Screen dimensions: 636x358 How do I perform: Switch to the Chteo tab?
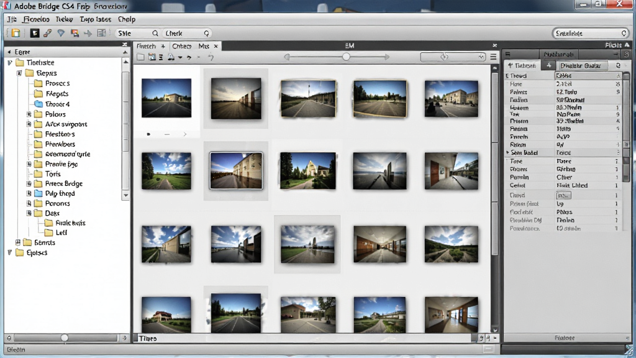(182, 46)
